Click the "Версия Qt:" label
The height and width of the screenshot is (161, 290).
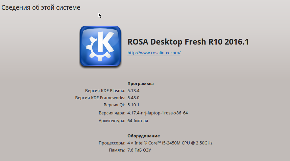click(115, 105)
